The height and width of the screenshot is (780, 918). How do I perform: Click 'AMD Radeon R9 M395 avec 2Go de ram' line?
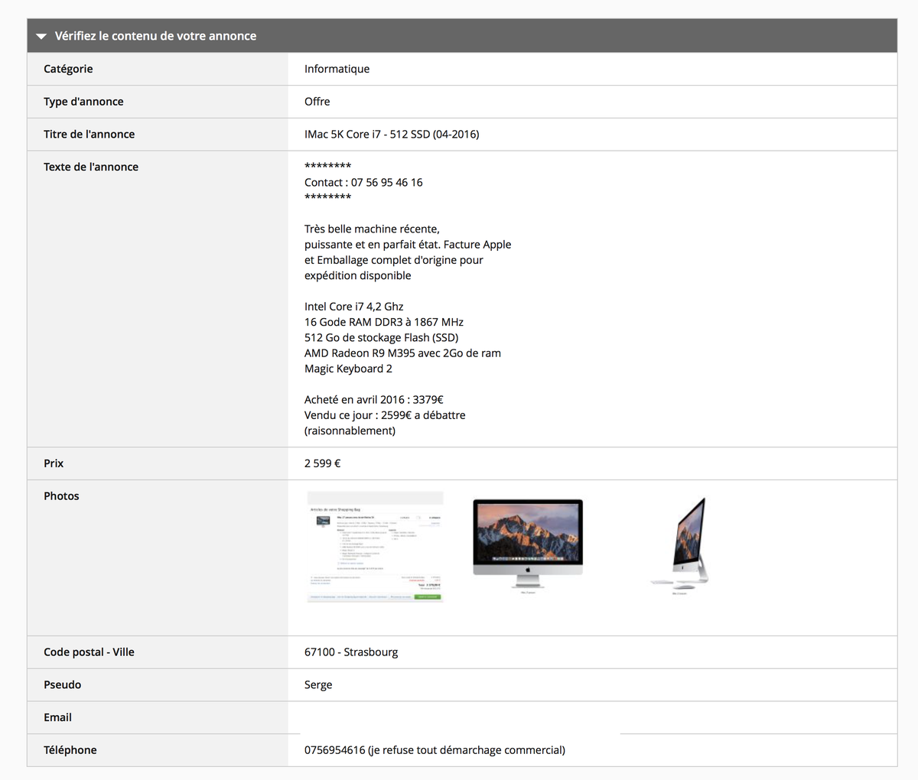pyautogui.click(x=402, y=353)
